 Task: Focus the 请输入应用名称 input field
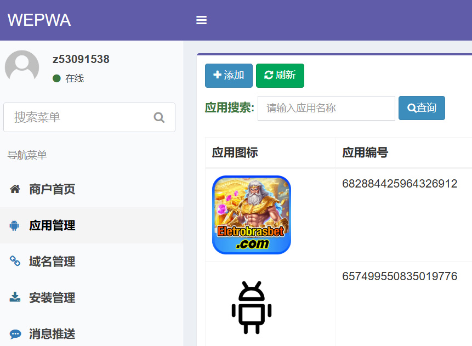point(326,108)
